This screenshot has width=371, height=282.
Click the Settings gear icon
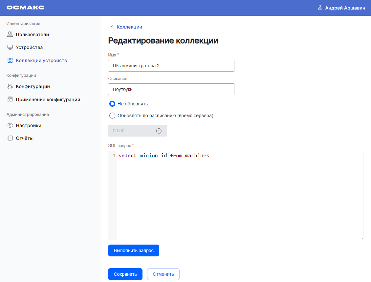[10, 125]
